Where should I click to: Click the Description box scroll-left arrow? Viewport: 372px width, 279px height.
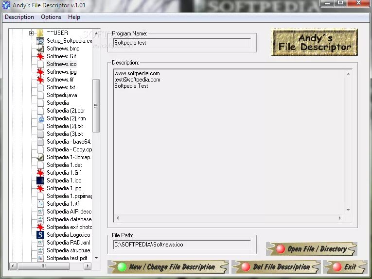[118, 218]
